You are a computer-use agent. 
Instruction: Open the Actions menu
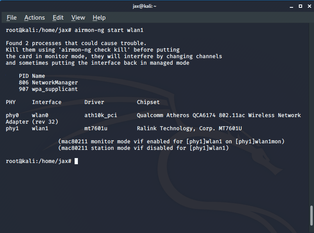coord(34,18)
